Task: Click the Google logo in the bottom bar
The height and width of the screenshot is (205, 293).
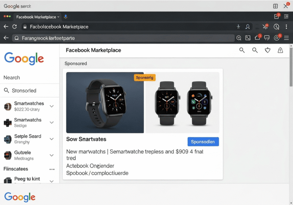Action: pyautogui.click(x=20, y=197)
